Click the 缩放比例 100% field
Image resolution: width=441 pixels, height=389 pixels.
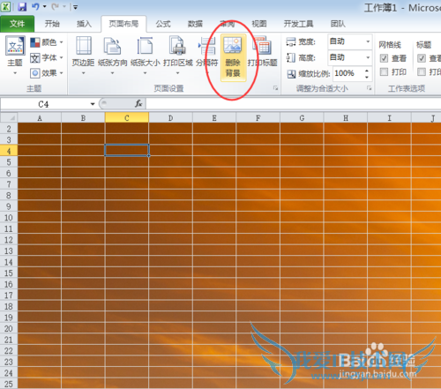(x=348, y=73)
